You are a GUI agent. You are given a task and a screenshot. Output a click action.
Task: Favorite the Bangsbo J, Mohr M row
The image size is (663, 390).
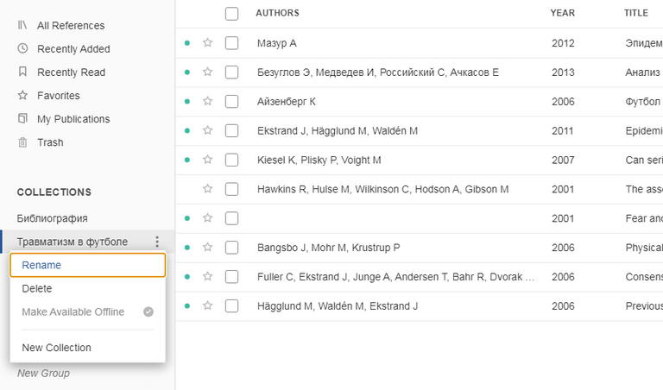click(207, 247)
